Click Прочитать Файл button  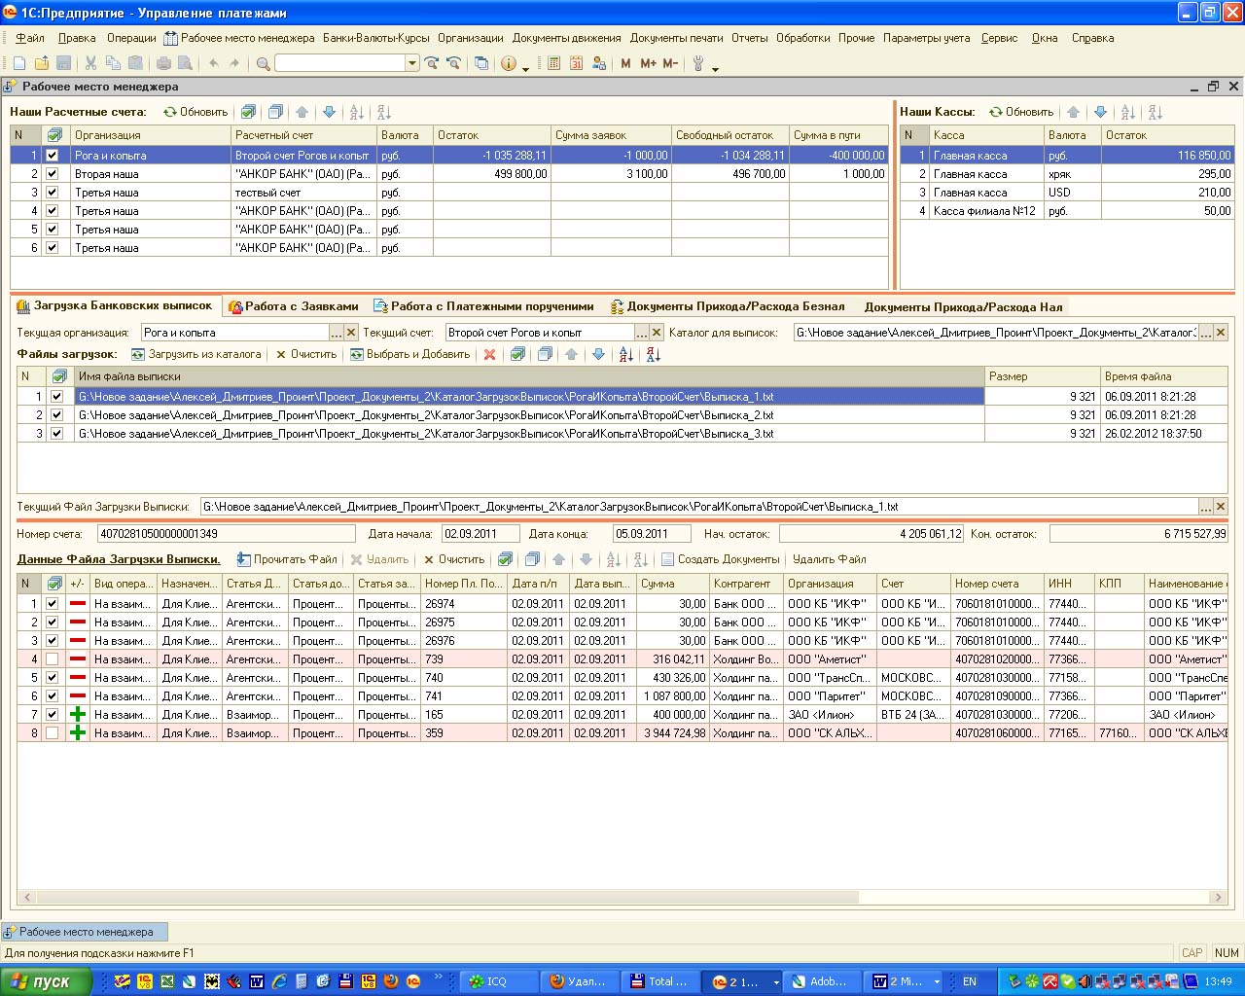coord(287,559)
